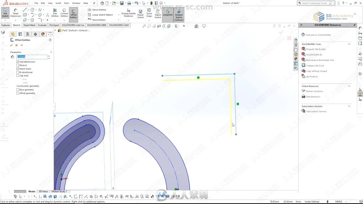Open the PropertyManager tab icon
Screen dimensions: 363x204
(20, 34)
